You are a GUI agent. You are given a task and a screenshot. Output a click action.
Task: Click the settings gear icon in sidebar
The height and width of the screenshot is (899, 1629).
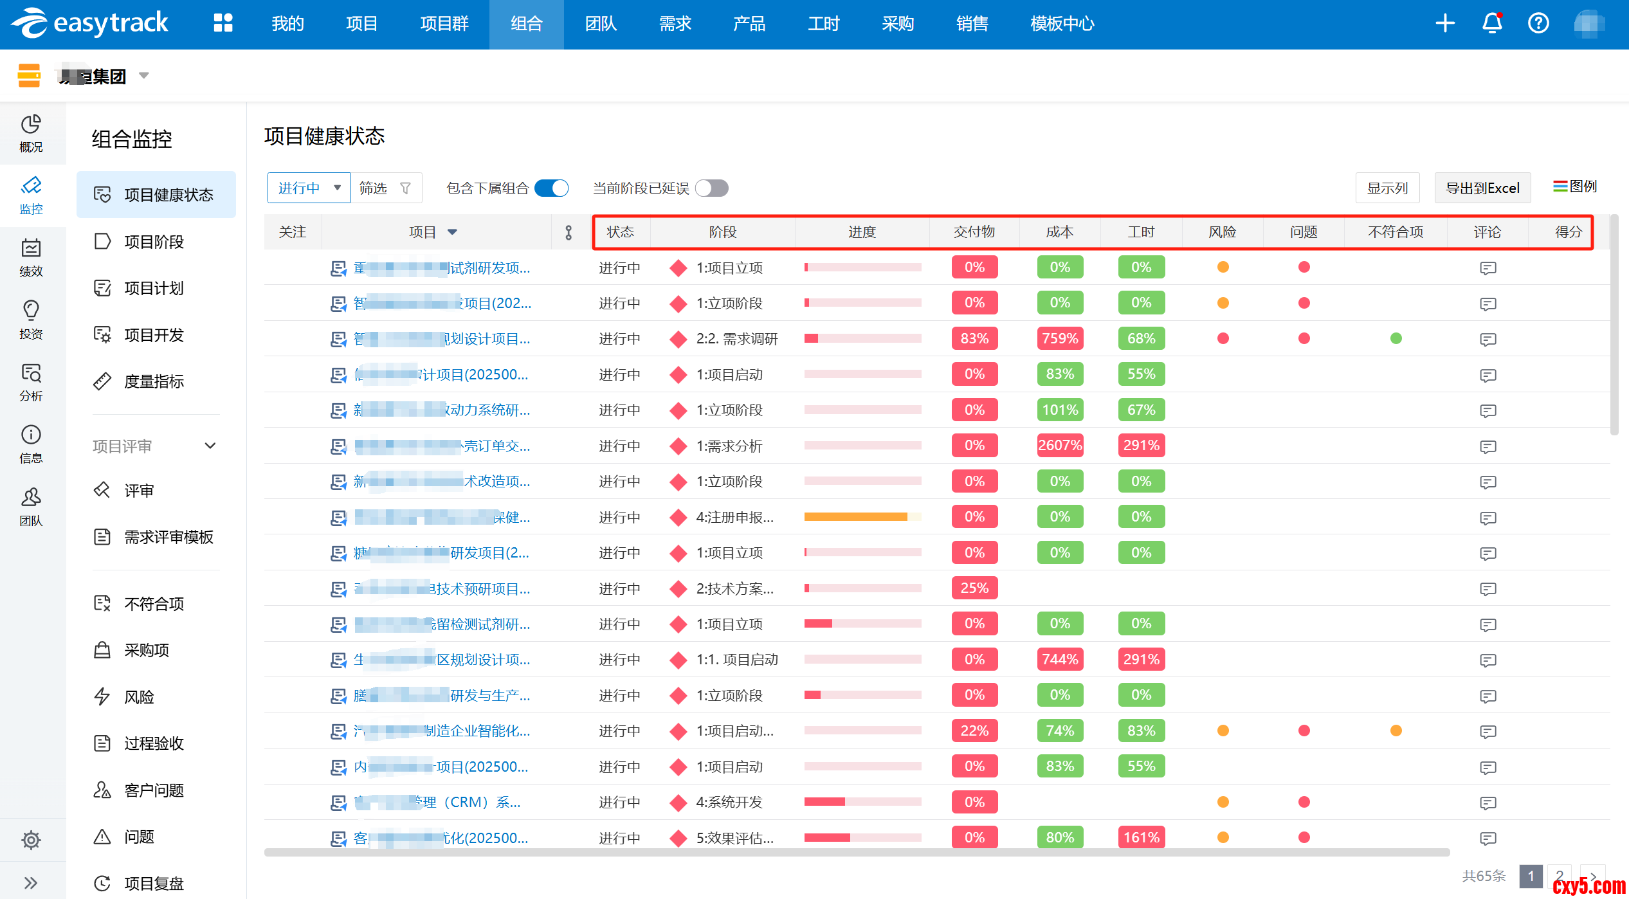pyautogui.click(x=31, y=839)
